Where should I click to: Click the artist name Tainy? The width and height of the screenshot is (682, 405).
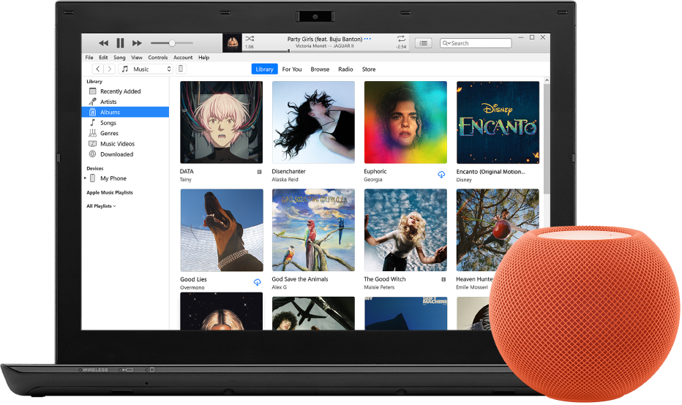coord(186,179)
